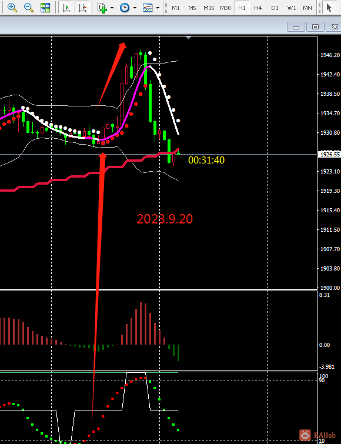This screenshot has height=444, width=341.
Task: Click the Zoom Out magnifier icon
Action: tap(29, 8)
